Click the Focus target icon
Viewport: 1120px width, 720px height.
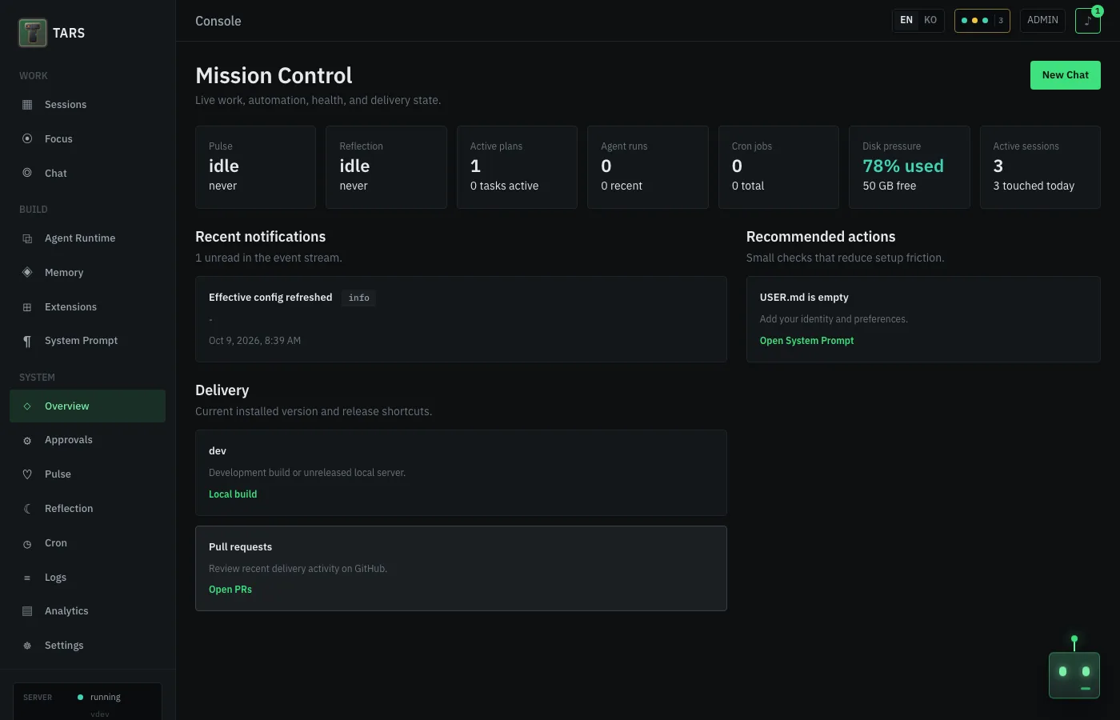tap(27, 138)
